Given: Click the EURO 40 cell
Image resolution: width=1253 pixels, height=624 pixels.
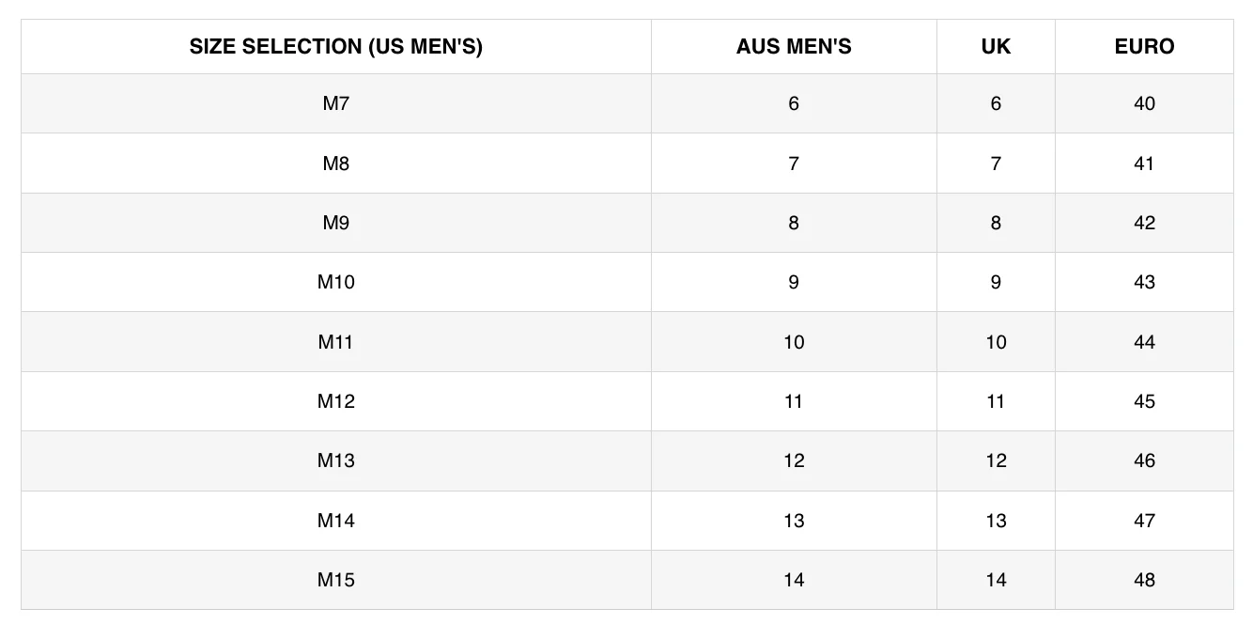Looking at the screenshot, I should click(x=1144, y=103).
